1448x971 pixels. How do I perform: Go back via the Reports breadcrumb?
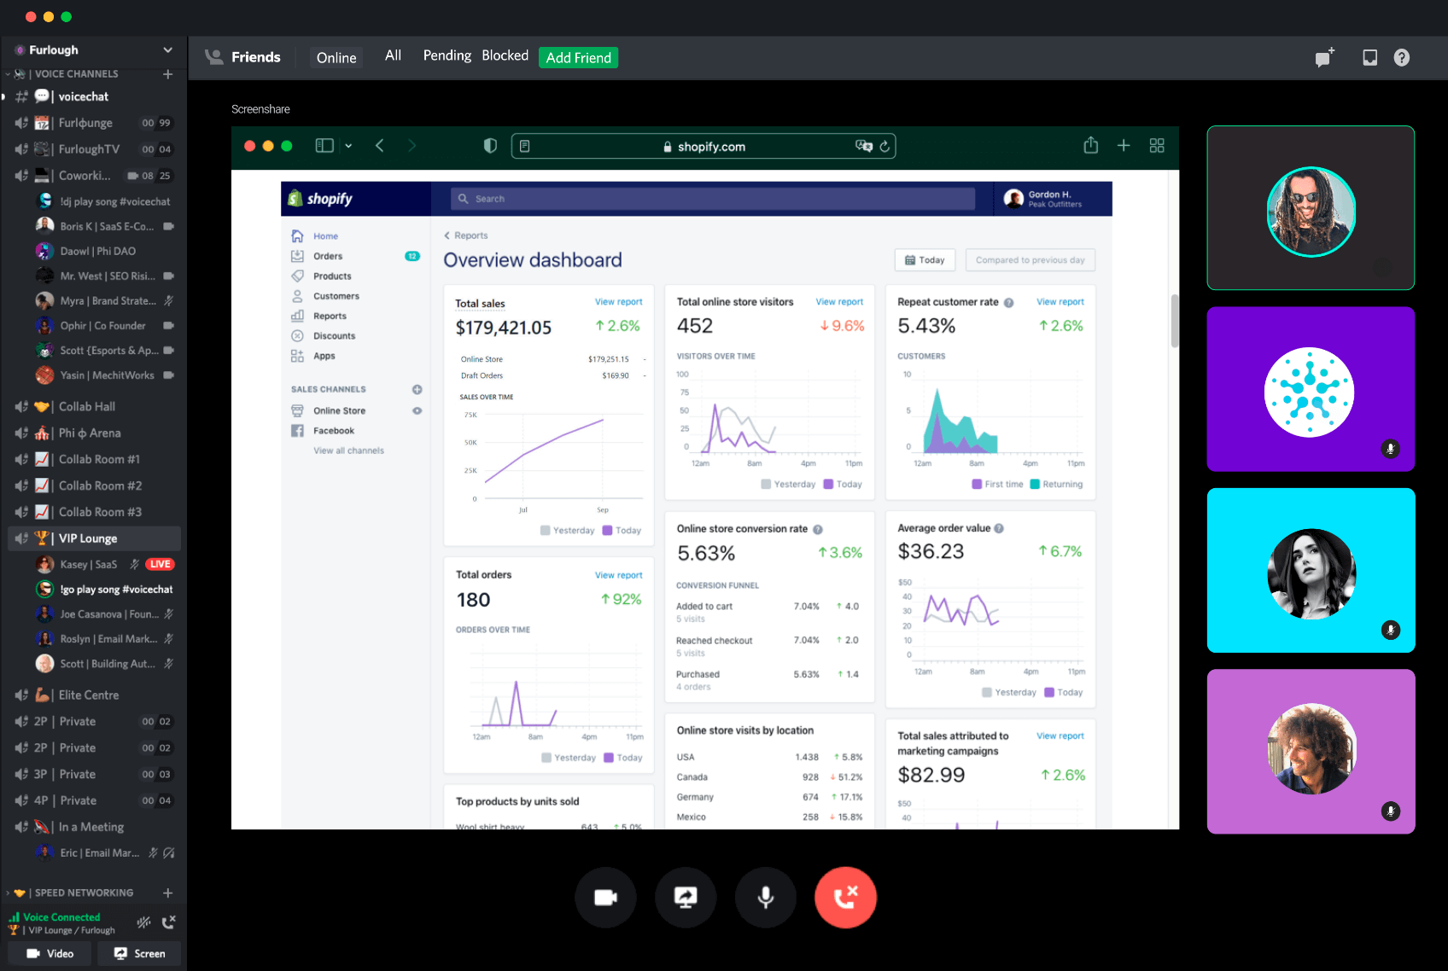[x=466, y=235]
